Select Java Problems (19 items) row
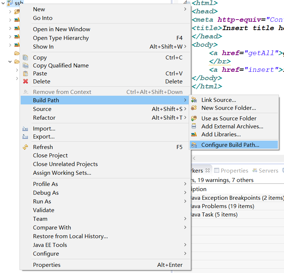 237,206
